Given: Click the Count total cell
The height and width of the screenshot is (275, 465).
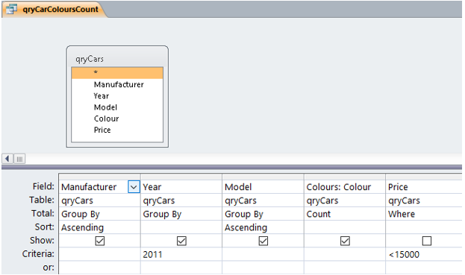Looking at the screenshot, I should (345, 214).
